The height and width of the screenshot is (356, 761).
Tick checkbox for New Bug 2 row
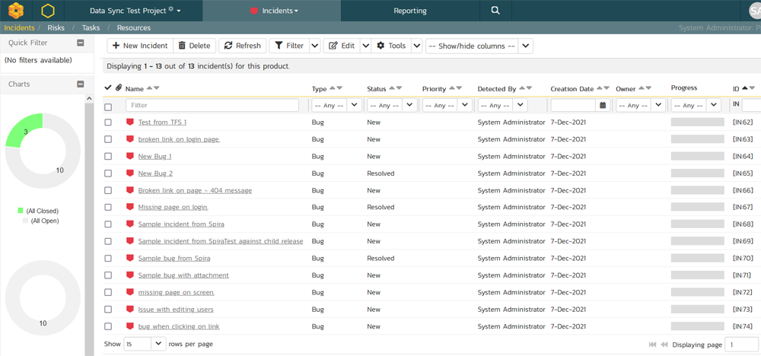tap(108, 173)
